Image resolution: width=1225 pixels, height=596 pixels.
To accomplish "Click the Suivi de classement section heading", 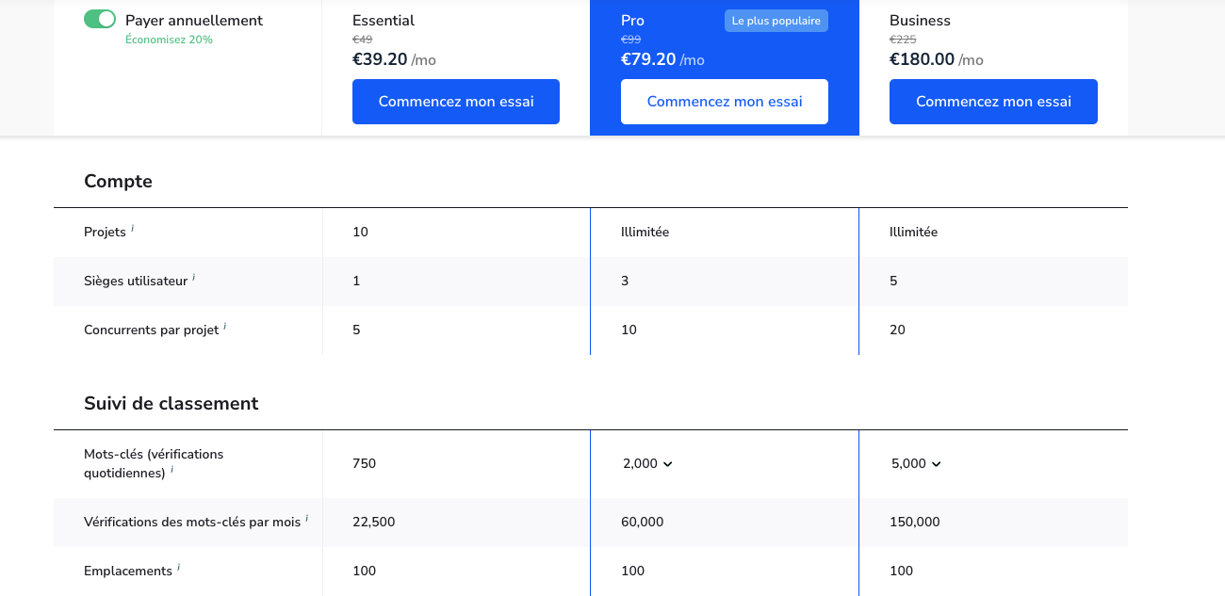I will [171, 403].
